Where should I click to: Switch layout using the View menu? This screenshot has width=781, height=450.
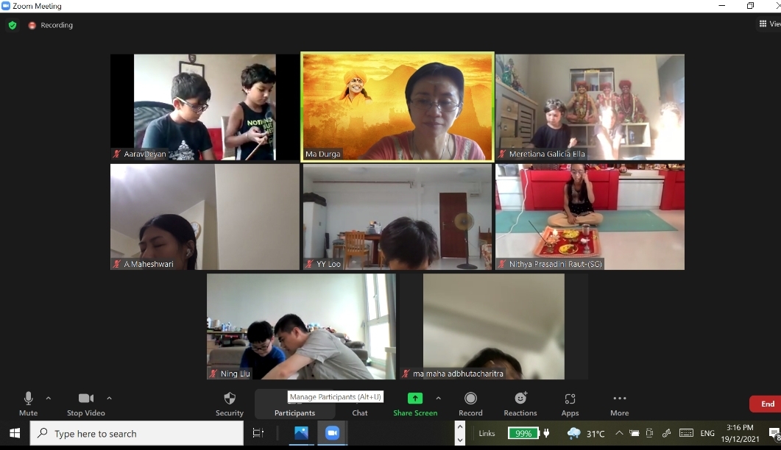[769, 24]
